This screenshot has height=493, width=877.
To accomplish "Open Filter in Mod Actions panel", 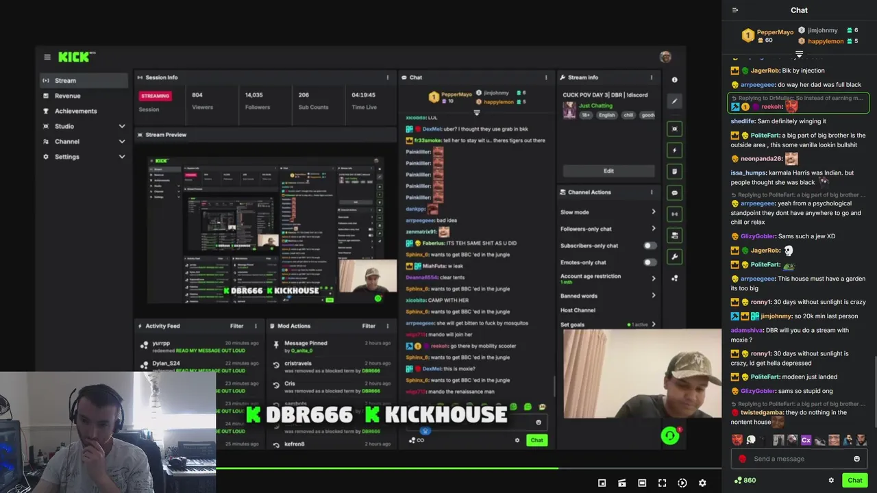I will (x=369, y=326).
